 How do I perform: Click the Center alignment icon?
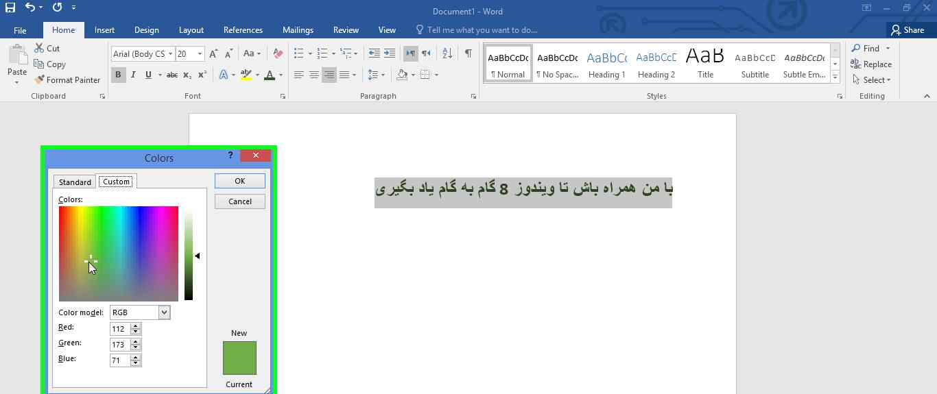tap(313, 75)
